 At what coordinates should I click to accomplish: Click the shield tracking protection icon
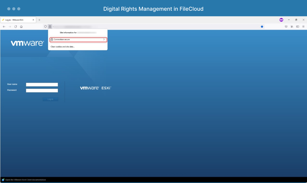click(x=46, y=27)
